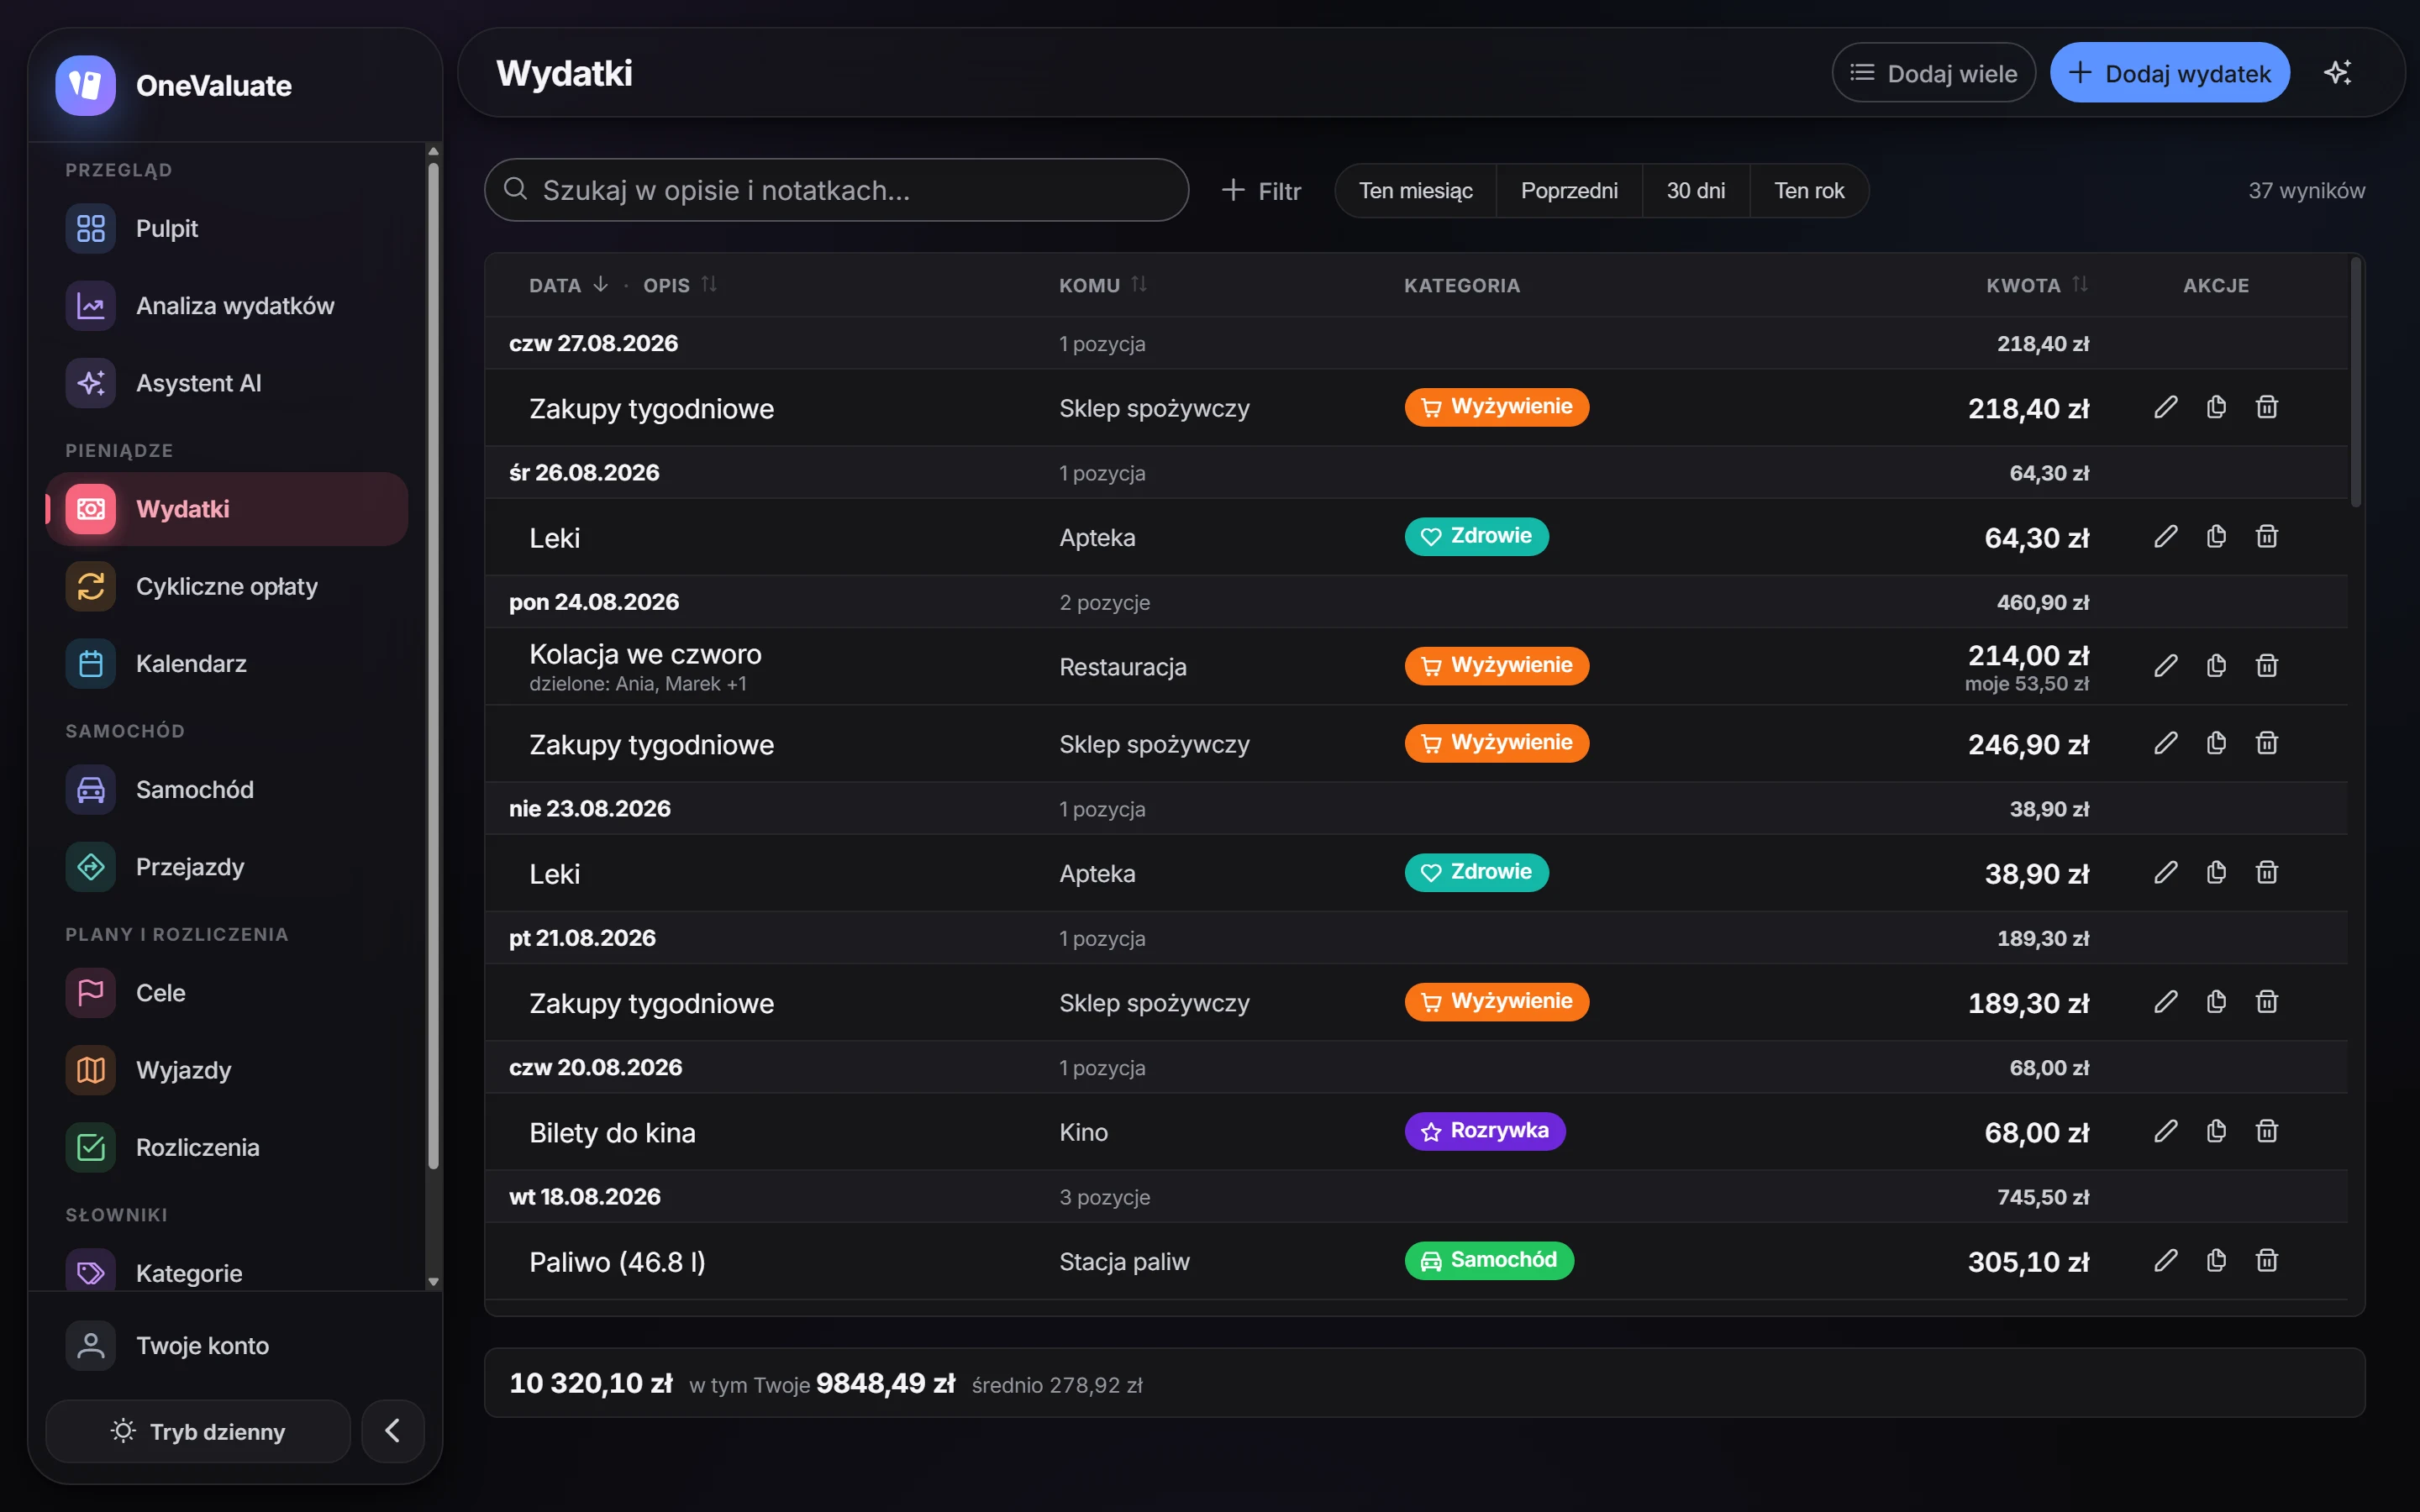This screenshot has height=1512, width=2420.
Task: Select the Poprzedni range tab
Action: pyautogui.click(x=1568, y=190)
